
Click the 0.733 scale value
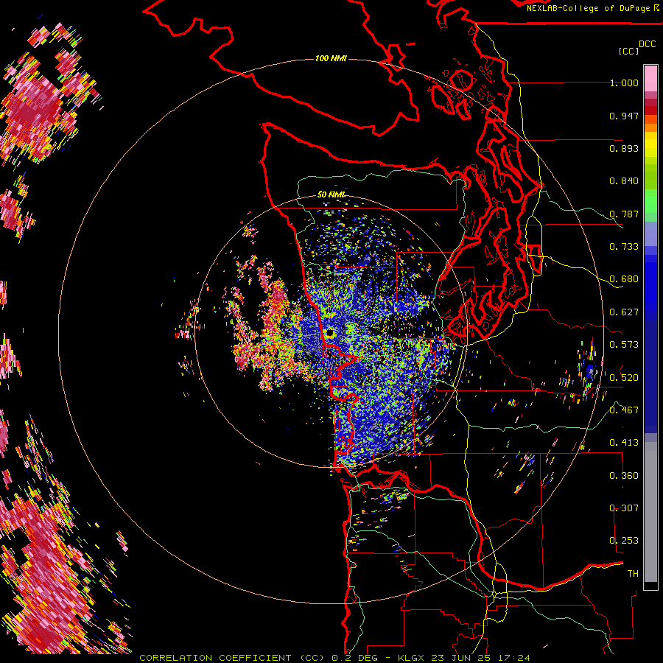click(624, 247)
